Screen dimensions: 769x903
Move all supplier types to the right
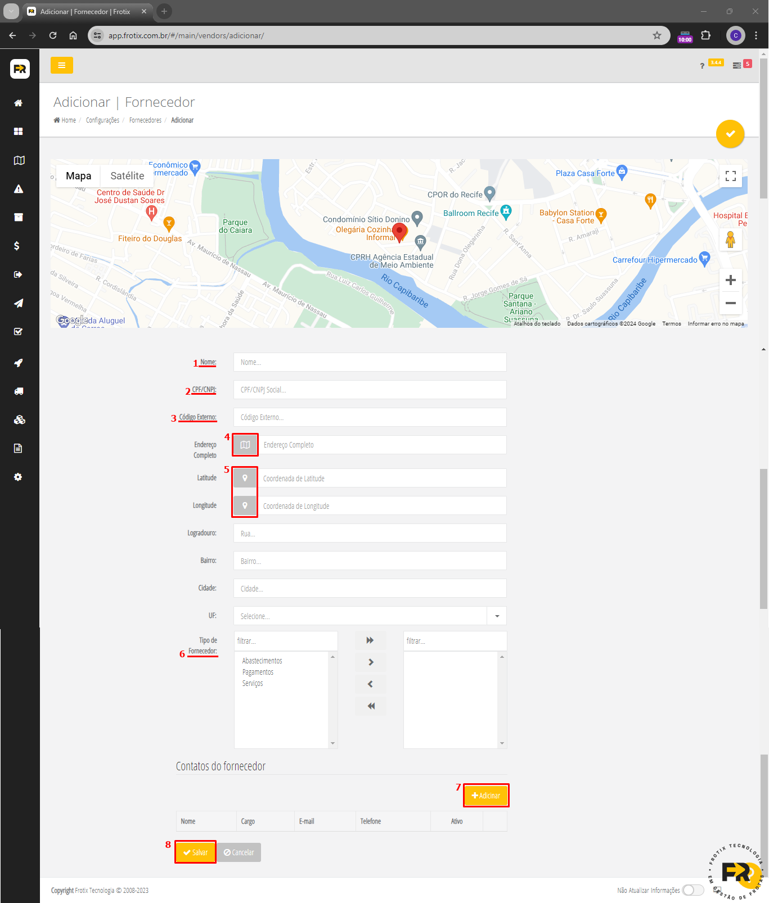point(370,640)
